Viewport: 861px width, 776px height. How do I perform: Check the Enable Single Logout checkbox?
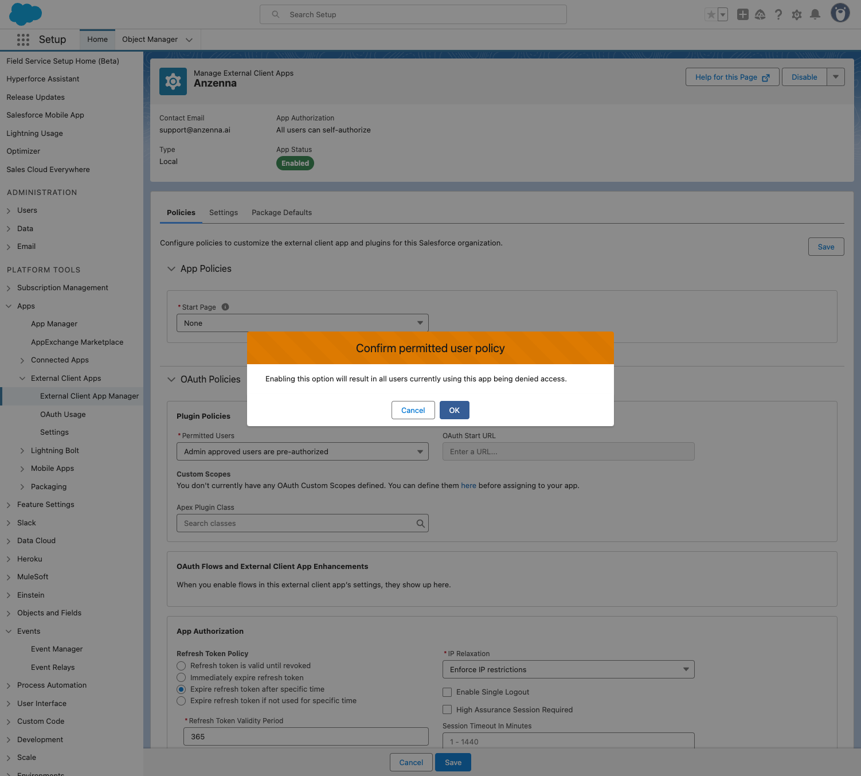coord(447,692)
